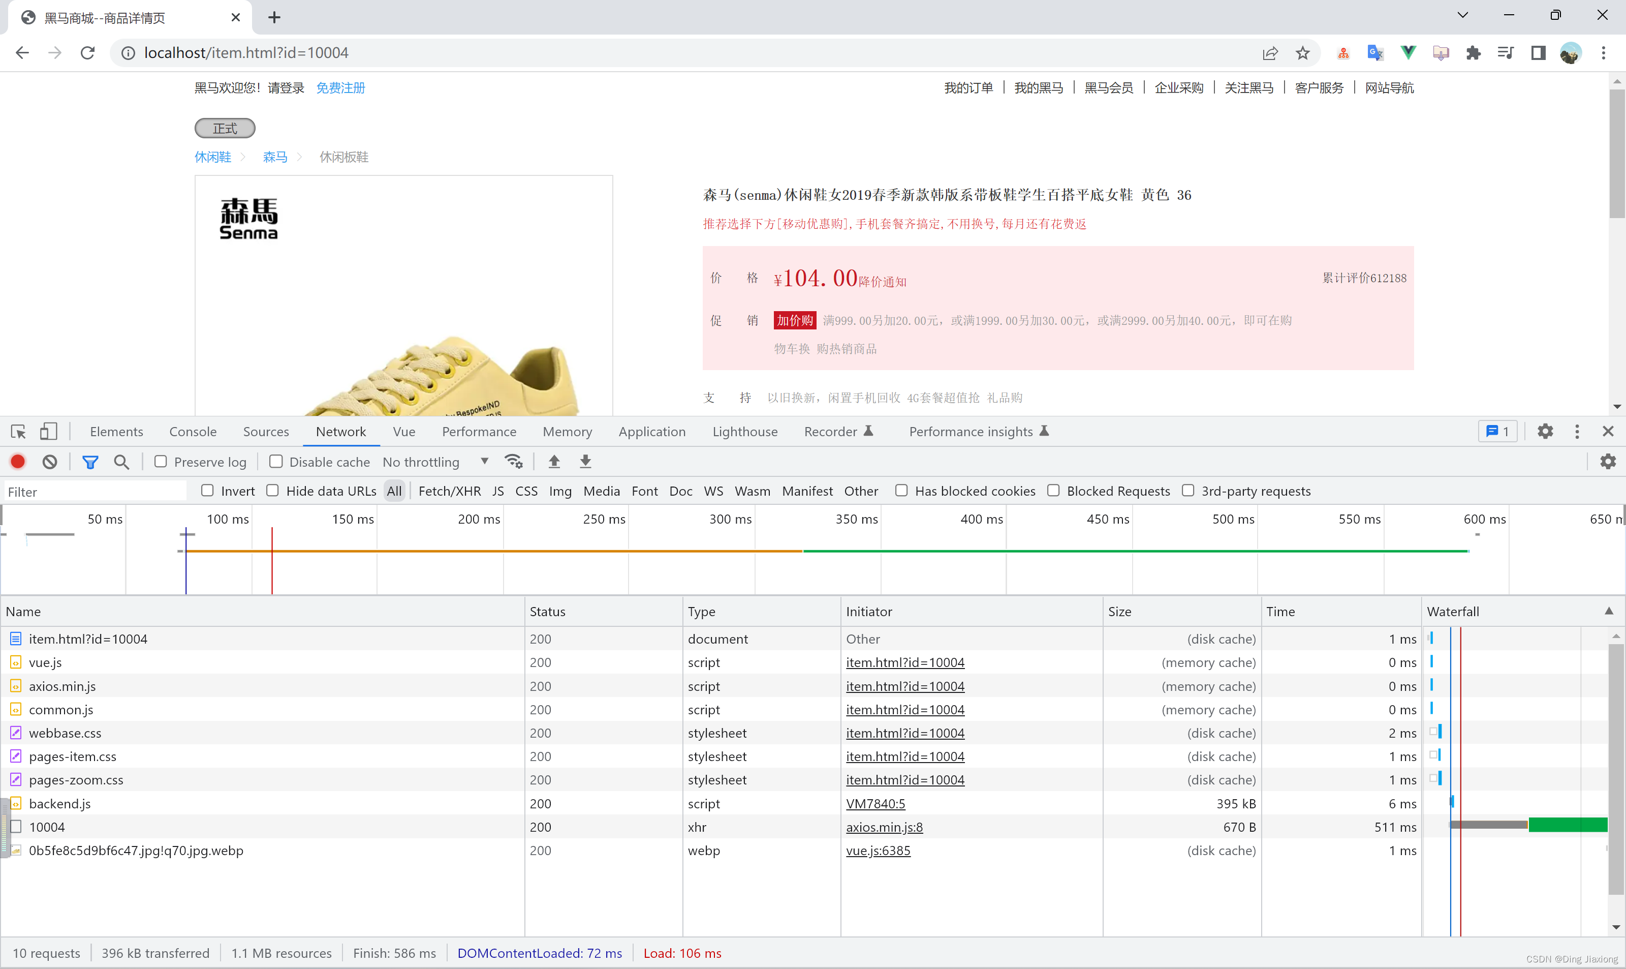Open the 森马 breadcrumb link

pos(275,157)
